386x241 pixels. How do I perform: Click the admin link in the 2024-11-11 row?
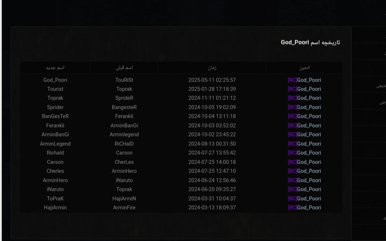[304, 98]
